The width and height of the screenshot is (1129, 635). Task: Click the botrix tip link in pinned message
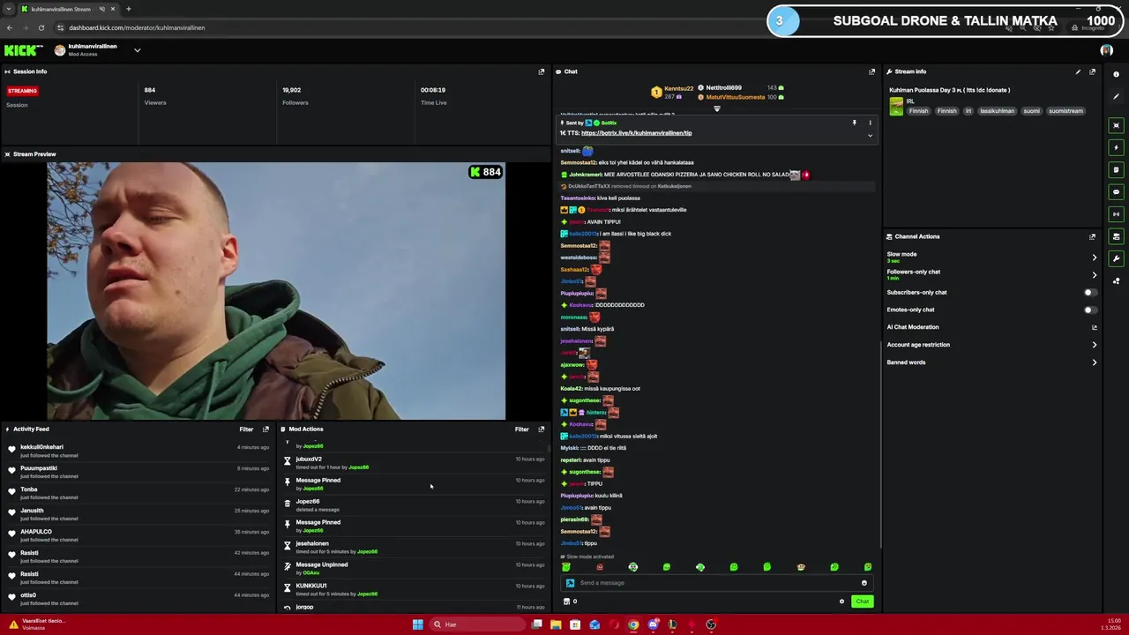tap(637, 133)
